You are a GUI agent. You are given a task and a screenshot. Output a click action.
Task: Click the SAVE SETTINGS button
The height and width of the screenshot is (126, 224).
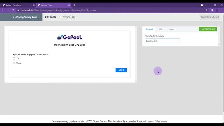coord(208,29)
